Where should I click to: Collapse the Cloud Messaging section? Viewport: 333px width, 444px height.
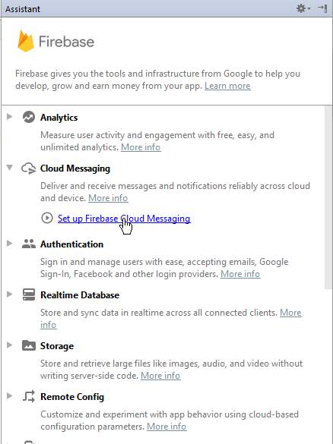(10, 168)
